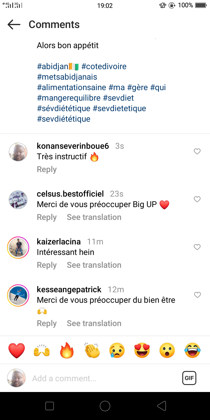Like konanseverinboue6's comment with the heart
Viewport: 210px width, 420px height.
197,151
